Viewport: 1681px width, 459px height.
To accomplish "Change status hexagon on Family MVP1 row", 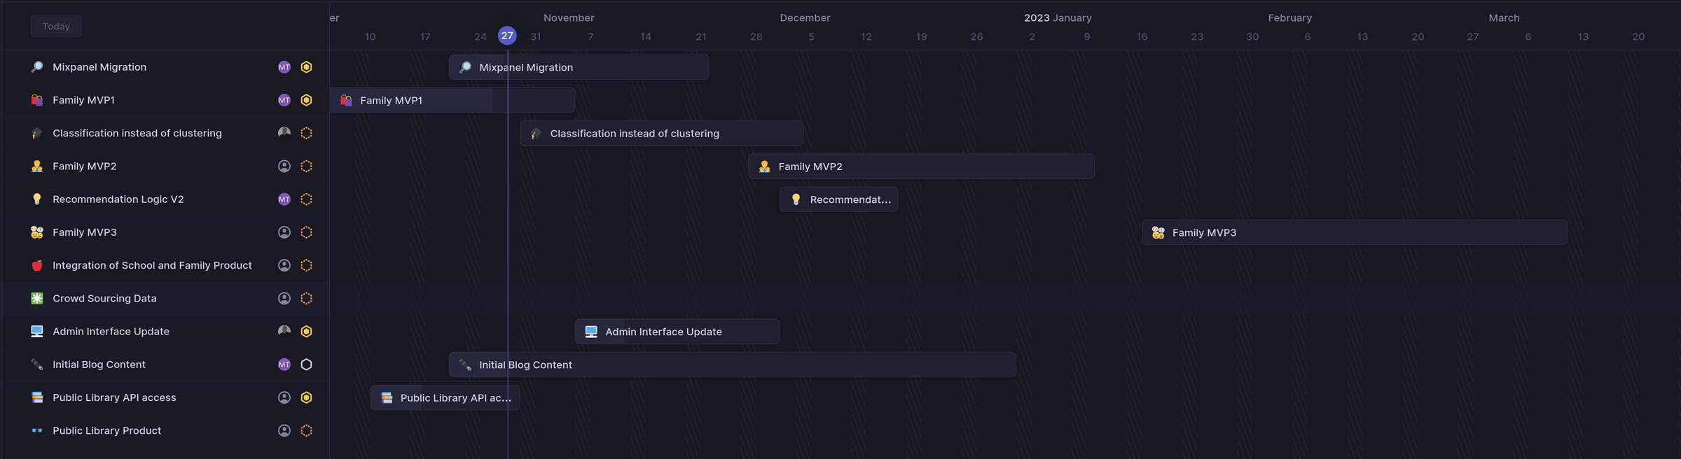I will tap(307, 100).
